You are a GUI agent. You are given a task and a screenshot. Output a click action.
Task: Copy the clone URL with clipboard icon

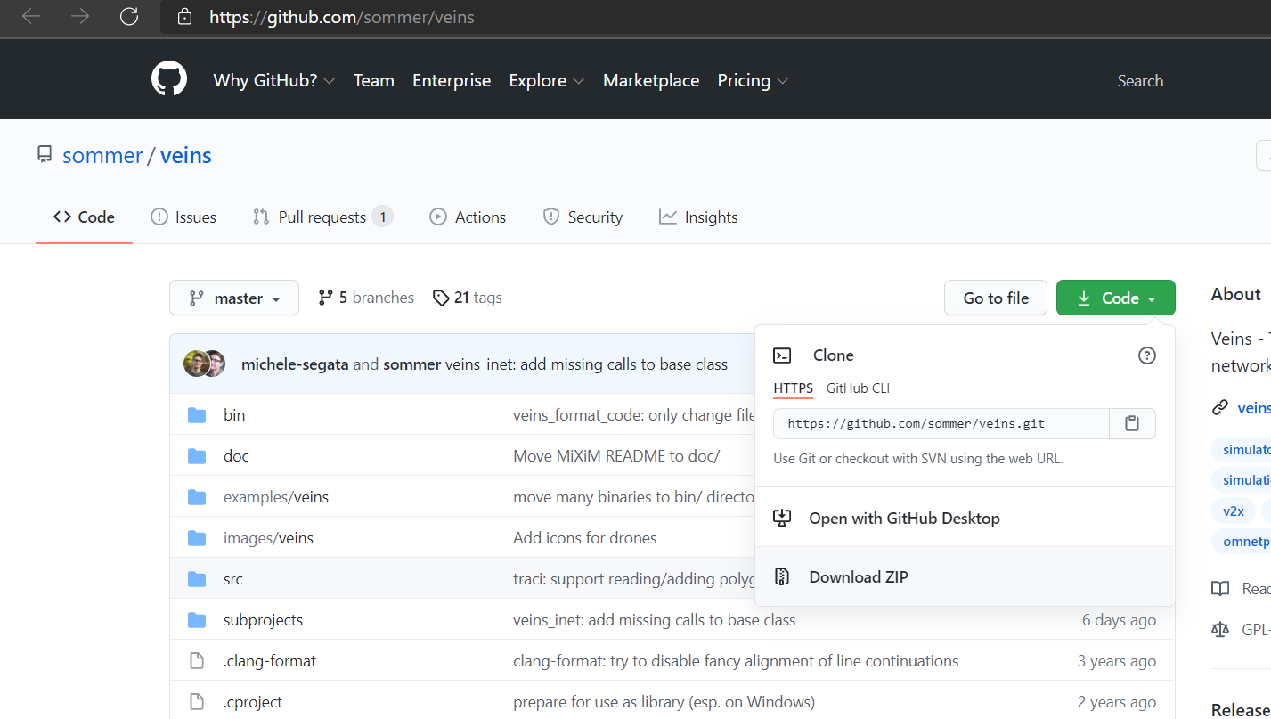[x=1132, y=424]
